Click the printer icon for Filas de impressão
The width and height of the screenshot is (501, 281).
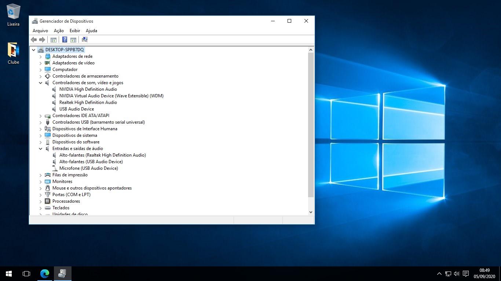pyautogui.click(x=48, y=175)
